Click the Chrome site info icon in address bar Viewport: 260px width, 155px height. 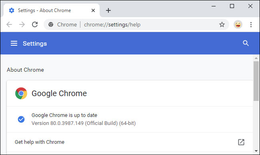pos(51,24)
